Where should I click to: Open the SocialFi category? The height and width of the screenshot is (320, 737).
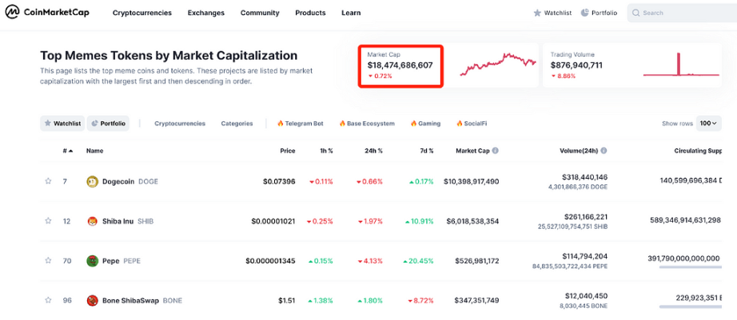click(472, 124)
